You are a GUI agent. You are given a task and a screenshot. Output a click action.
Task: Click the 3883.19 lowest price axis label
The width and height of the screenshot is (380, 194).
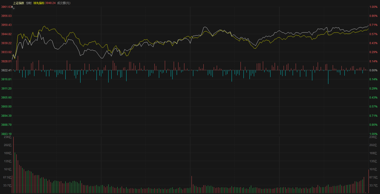coord(6,134)
